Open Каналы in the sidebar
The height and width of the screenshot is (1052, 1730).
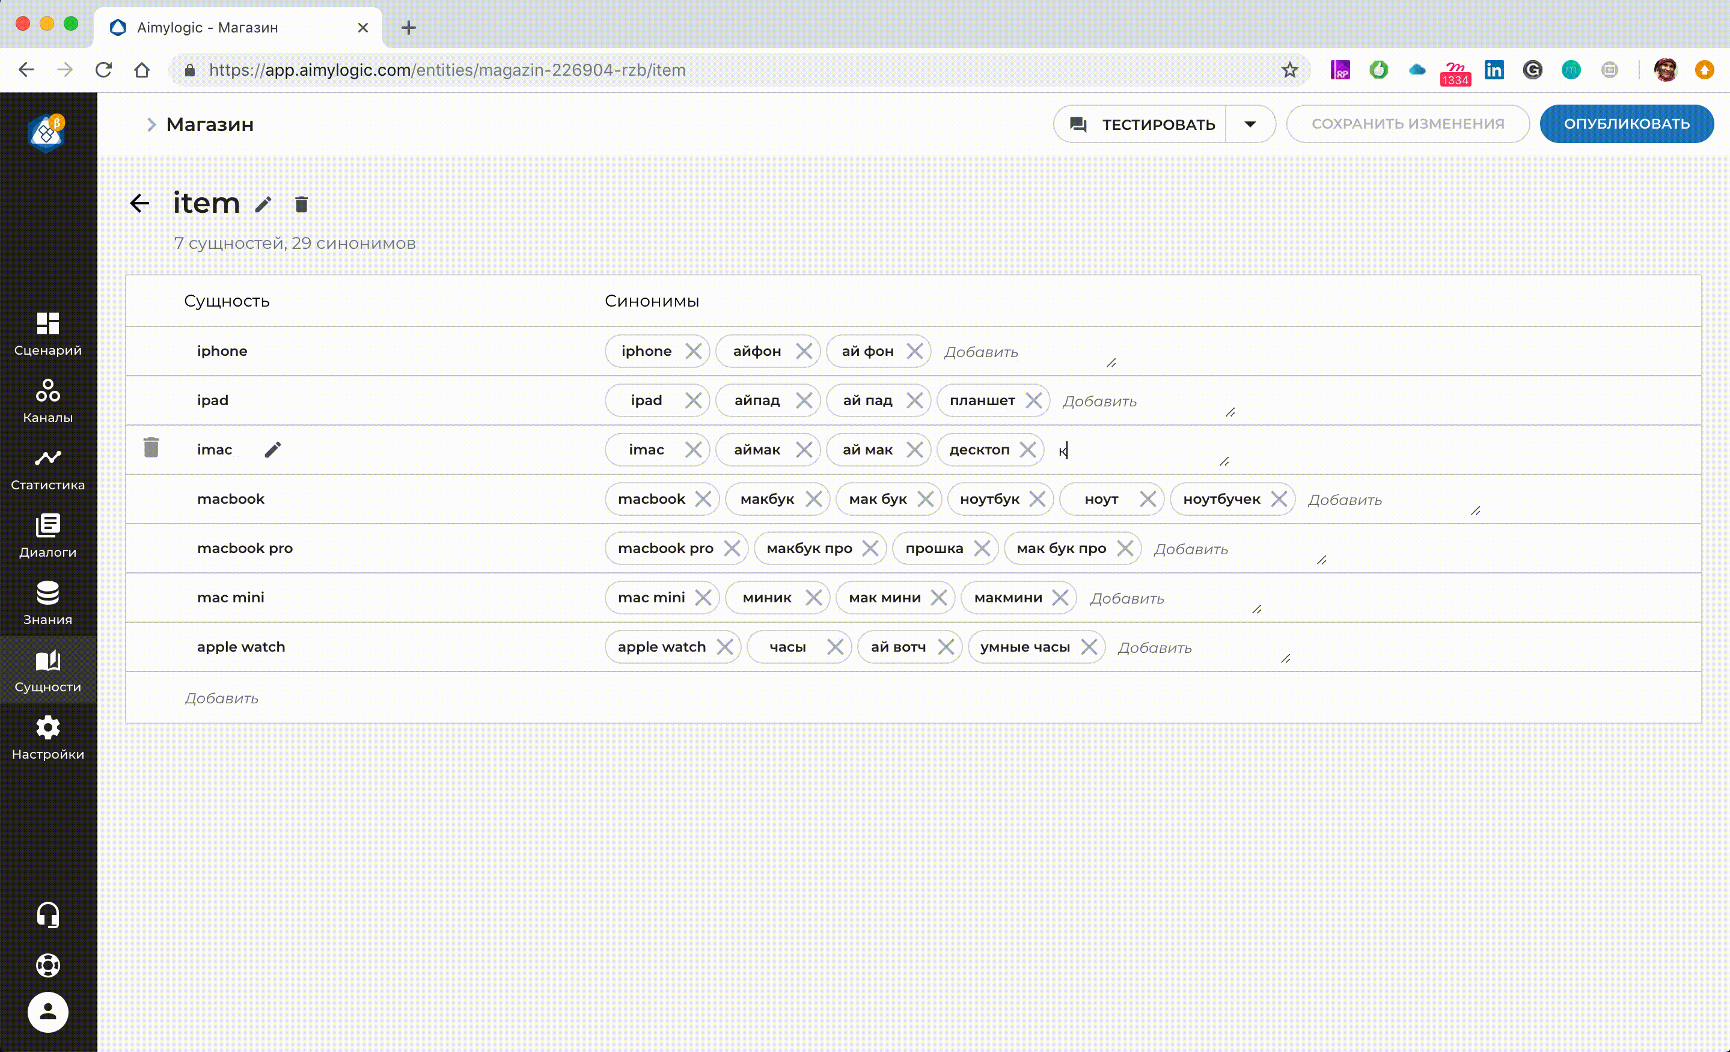(47, 401)
